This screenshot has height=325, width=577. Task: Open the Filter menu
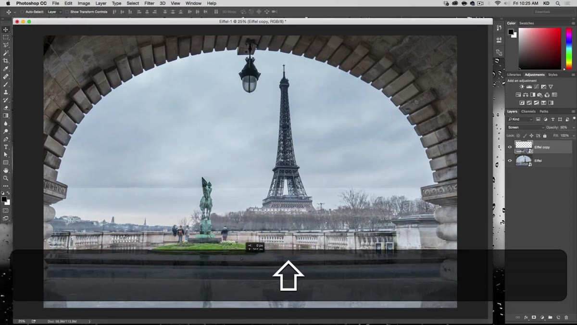[150, 3]
